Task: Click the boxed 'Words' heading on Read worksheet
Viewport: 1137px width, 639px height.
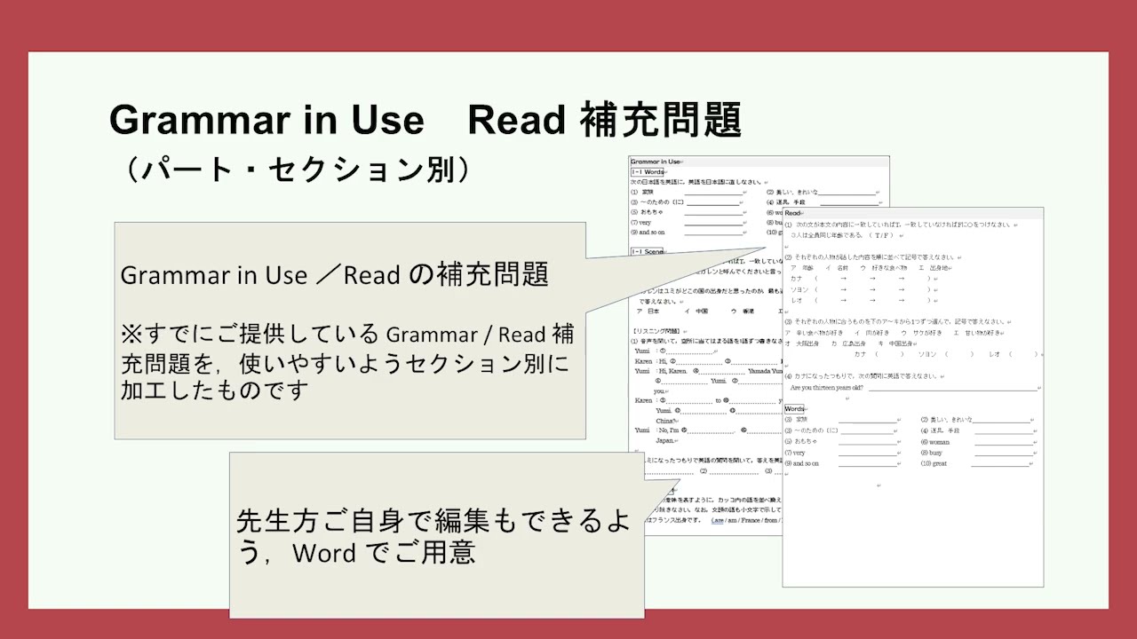Action: pyautogui.click(x=794, y=409)
